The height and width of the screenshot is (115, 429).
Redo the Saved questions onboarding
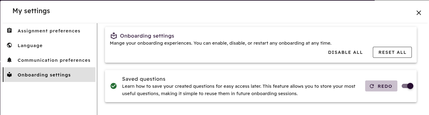[381, 86]
